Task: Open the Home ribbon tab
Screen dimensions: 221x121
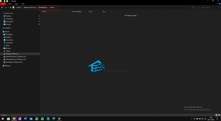Action: (x=10, y=4)
